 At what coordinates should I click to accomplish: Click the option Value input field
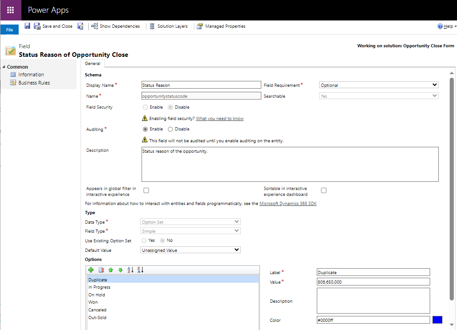[x=373, y=282]
